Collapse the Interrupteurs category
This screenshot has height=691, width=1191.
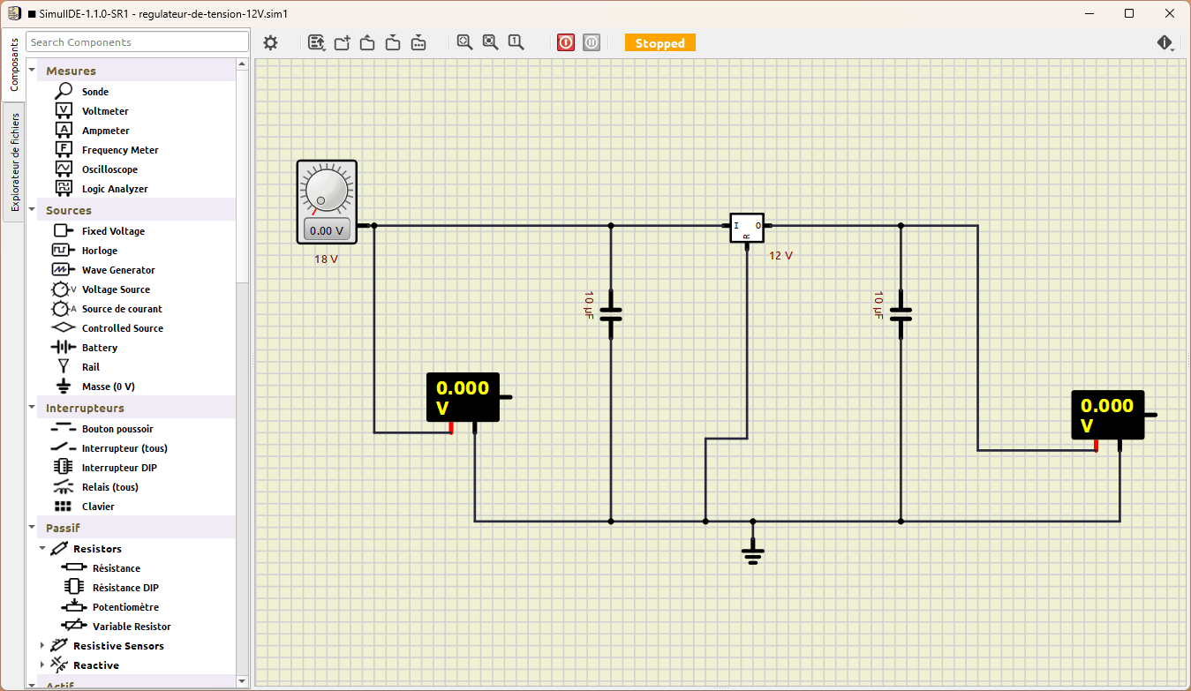click(32, 408)
